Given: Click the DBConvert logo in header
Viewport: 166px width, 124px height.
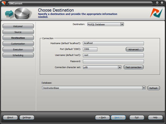Looking at the screenshot, I should click(x=156, y=13).
